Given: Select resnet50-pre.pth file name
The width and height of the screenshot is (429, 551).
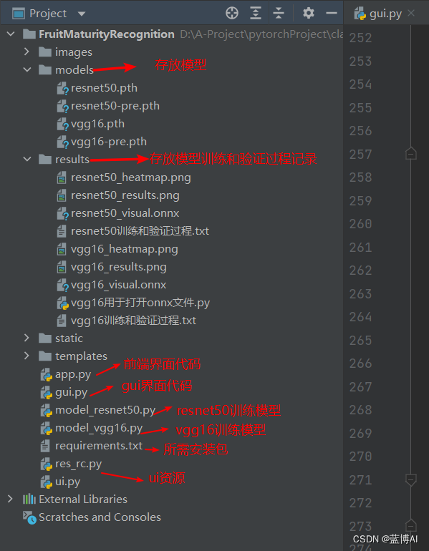Looking at the screenshot, I should [x=115, y=106].
